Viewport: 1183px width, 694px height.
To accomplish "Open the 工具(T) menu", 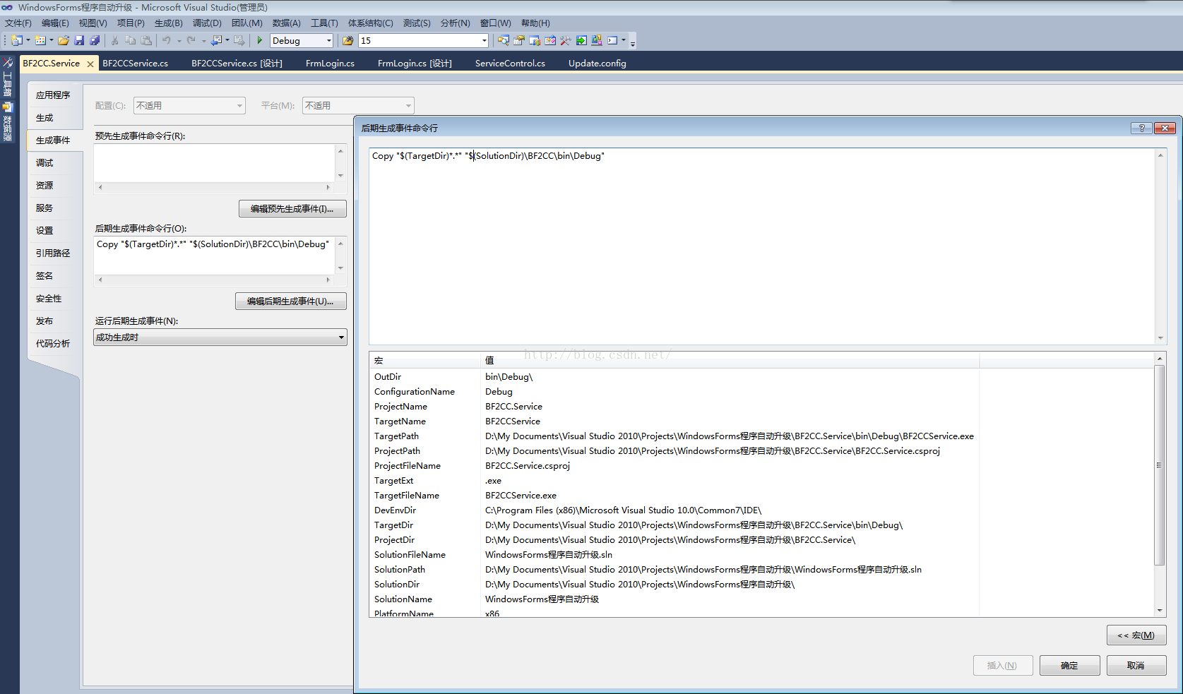I will pos(324,23).
